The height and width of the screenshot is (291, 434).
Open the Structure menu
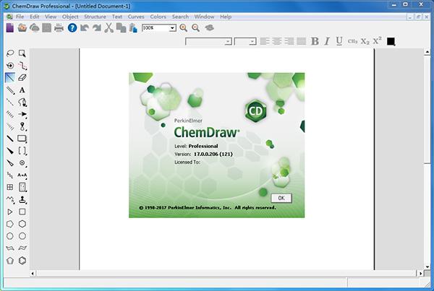tap(95, 17)
